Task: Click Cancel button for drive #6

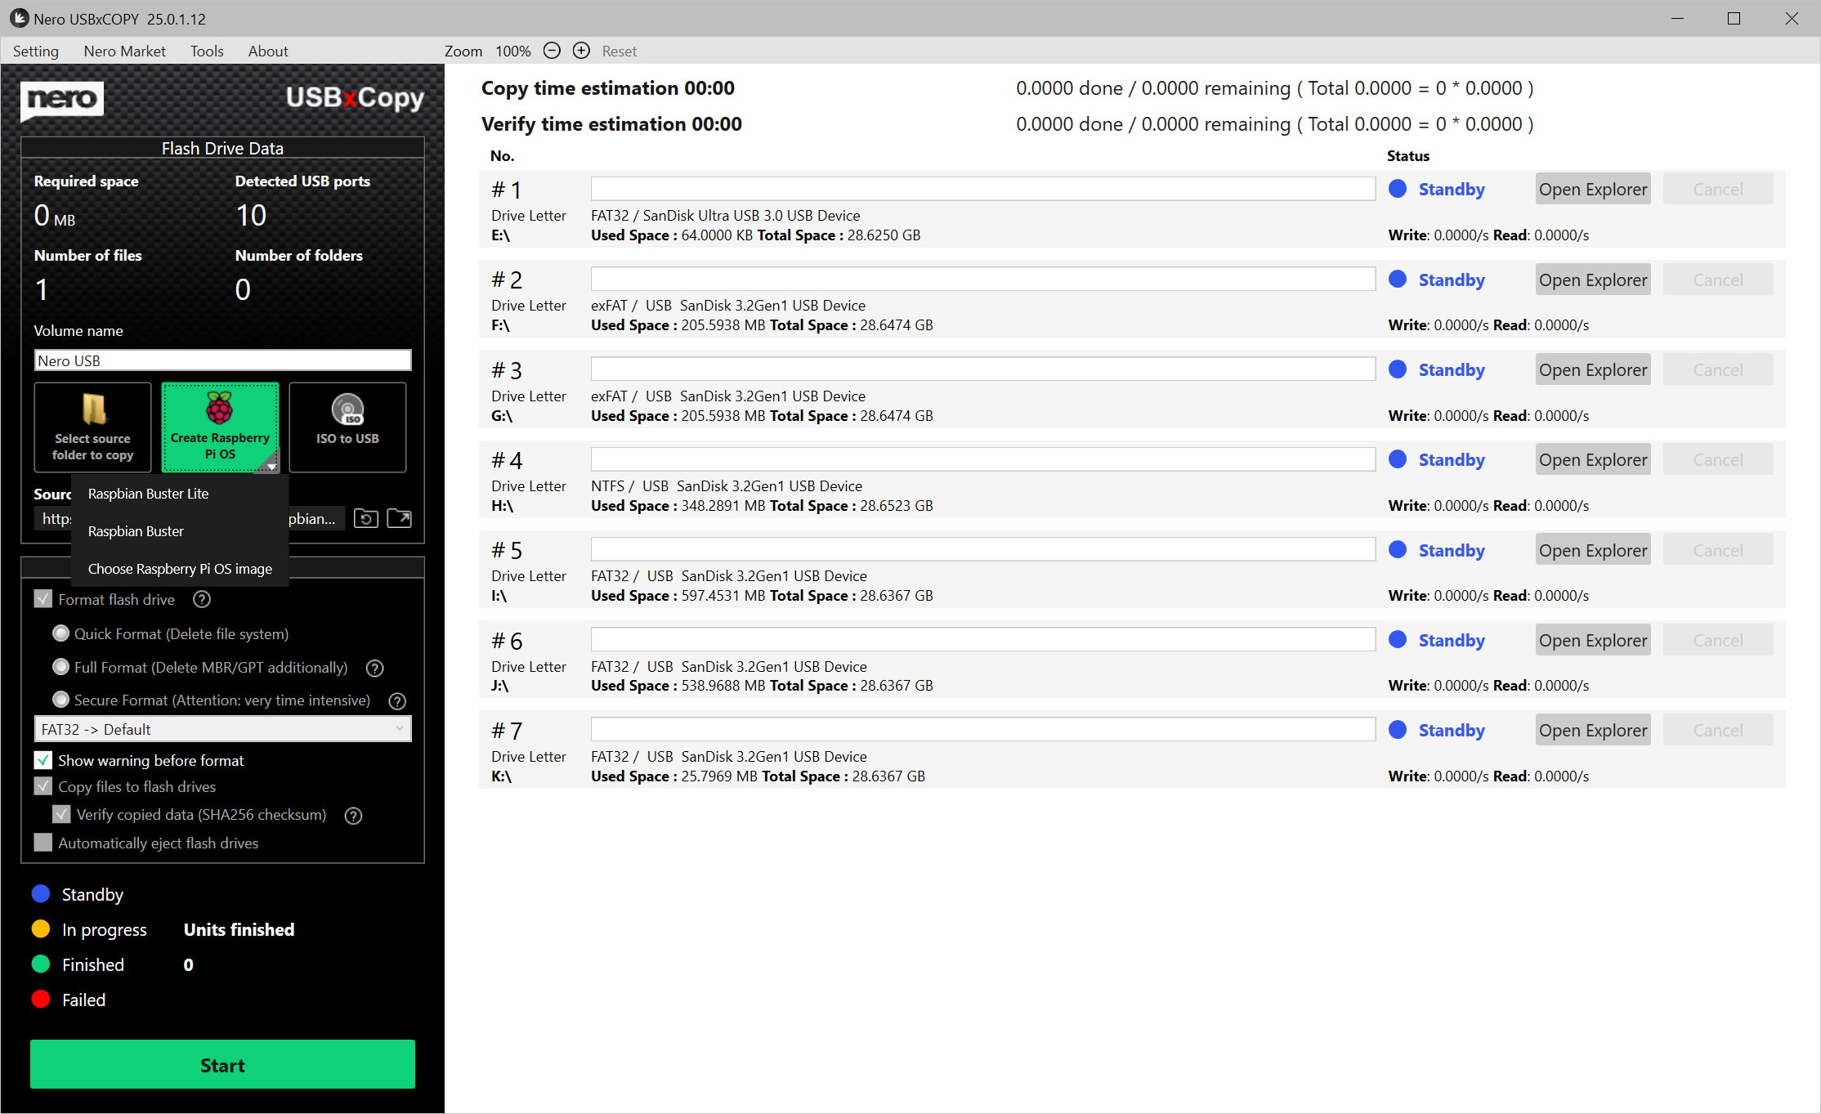Action: (x=1718, y=640)
